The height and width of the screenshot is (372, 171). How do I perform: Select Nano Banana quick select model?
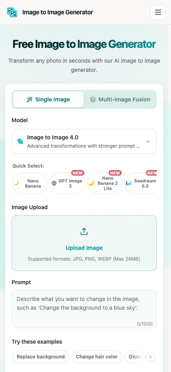(x=30, y=183)
